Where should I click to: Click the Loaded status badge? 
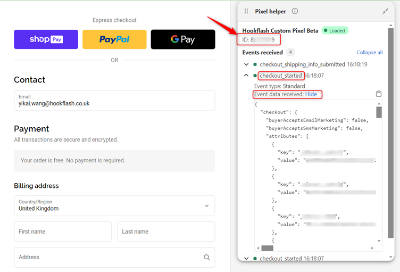(335, 31)
